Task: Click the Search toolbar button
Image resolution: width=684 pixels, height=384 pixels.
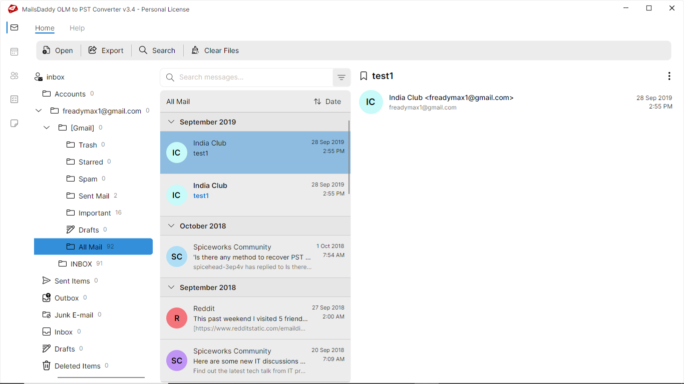Action: pyautogui.click(x=157, y=50)
